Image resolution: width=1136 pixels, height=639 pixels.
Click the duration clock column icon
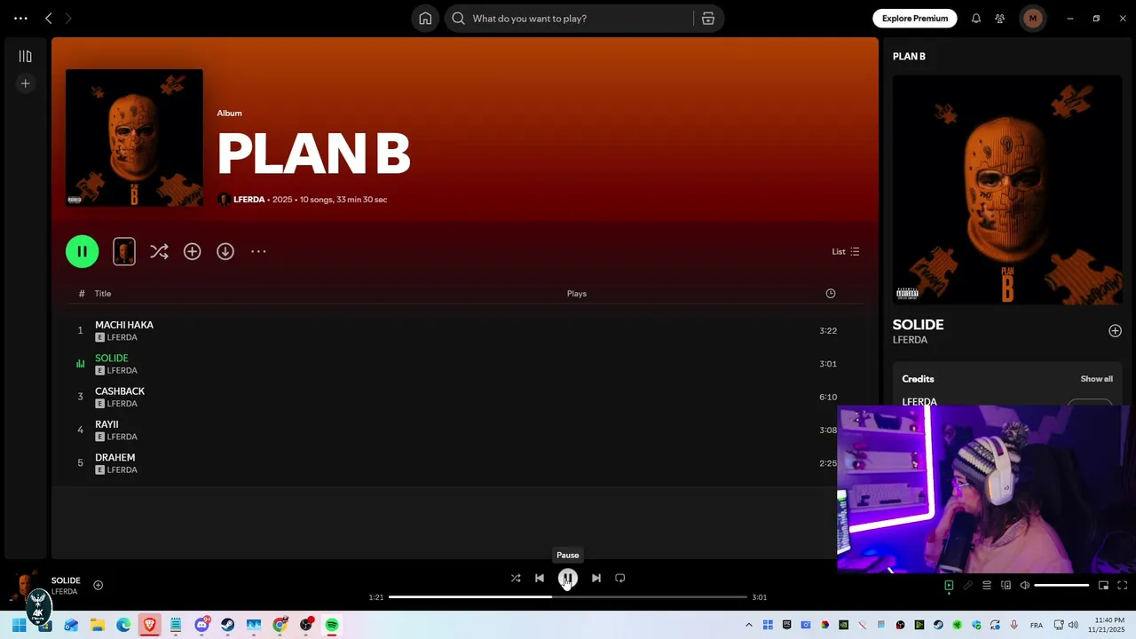coord(831,294)
